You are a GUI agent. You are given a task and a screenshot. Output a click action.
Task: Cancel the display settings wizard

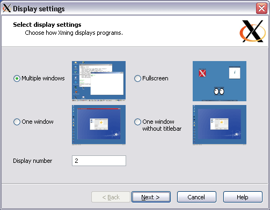(196, 197)
